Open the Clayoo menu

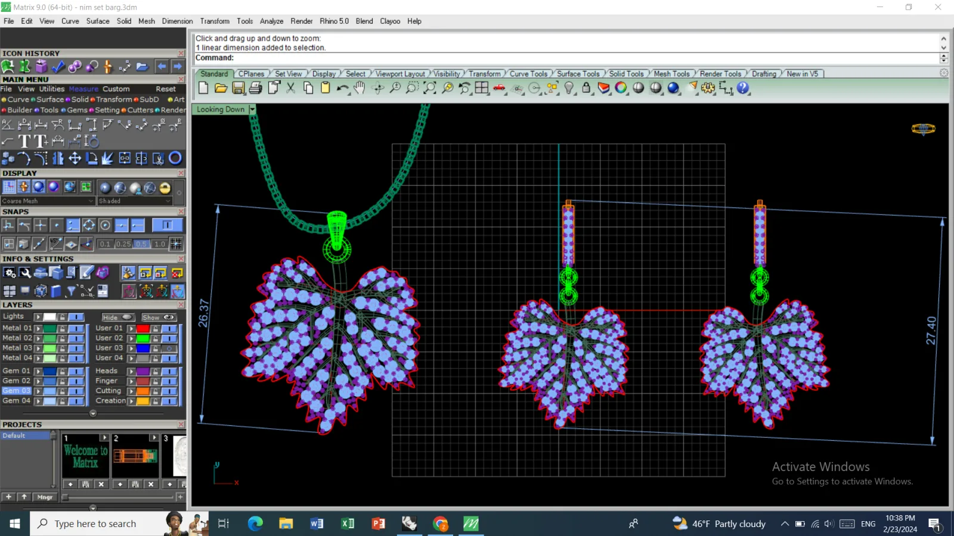[x=390, y=21]
